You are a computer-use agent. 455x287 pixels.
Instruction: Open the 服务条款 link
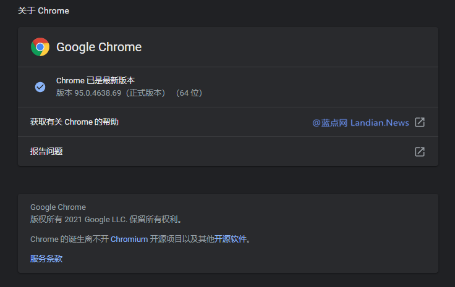click(x=46, y=259)
